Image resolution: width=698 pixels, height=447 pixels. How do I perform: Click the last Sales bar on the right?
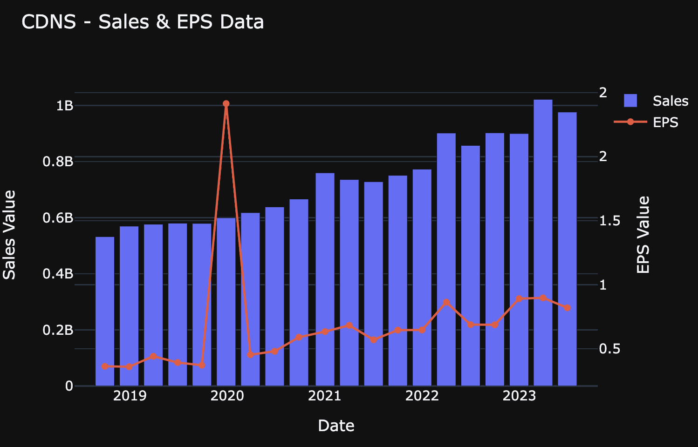pyautogui.click(x=567, y=249)
